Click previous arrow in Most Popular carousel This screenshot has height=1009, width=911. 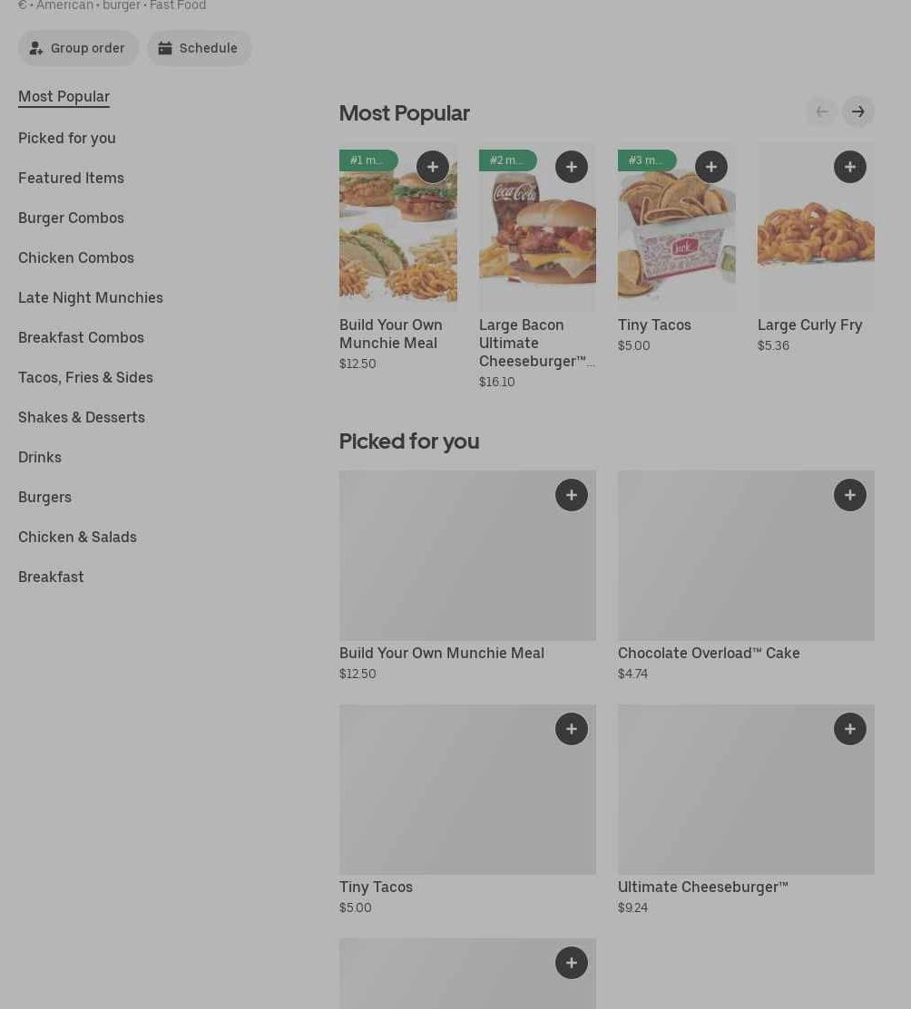pos(822,112)
